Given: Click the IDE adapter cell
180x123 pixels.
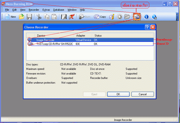Looking at the screenshot, I should (78, 44).
